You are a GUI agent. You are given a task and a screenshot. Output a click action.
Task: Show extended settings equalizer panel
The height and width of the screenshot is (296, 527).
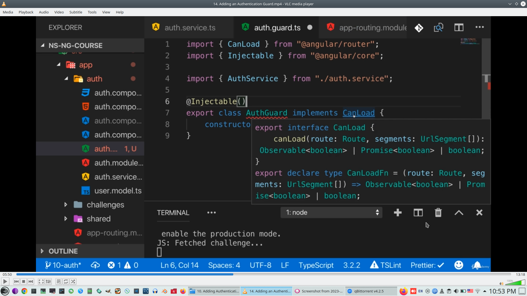point(48,281)
